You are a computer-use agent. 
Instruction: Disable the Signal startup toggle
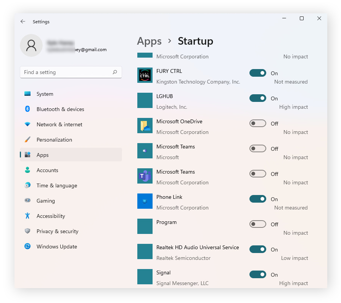(258, 274)
